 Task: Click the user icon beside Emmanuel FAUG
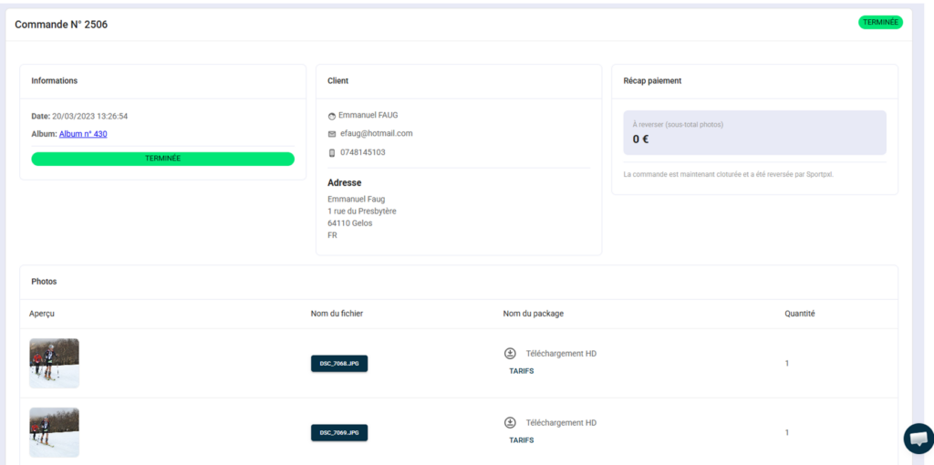(332, 116)
